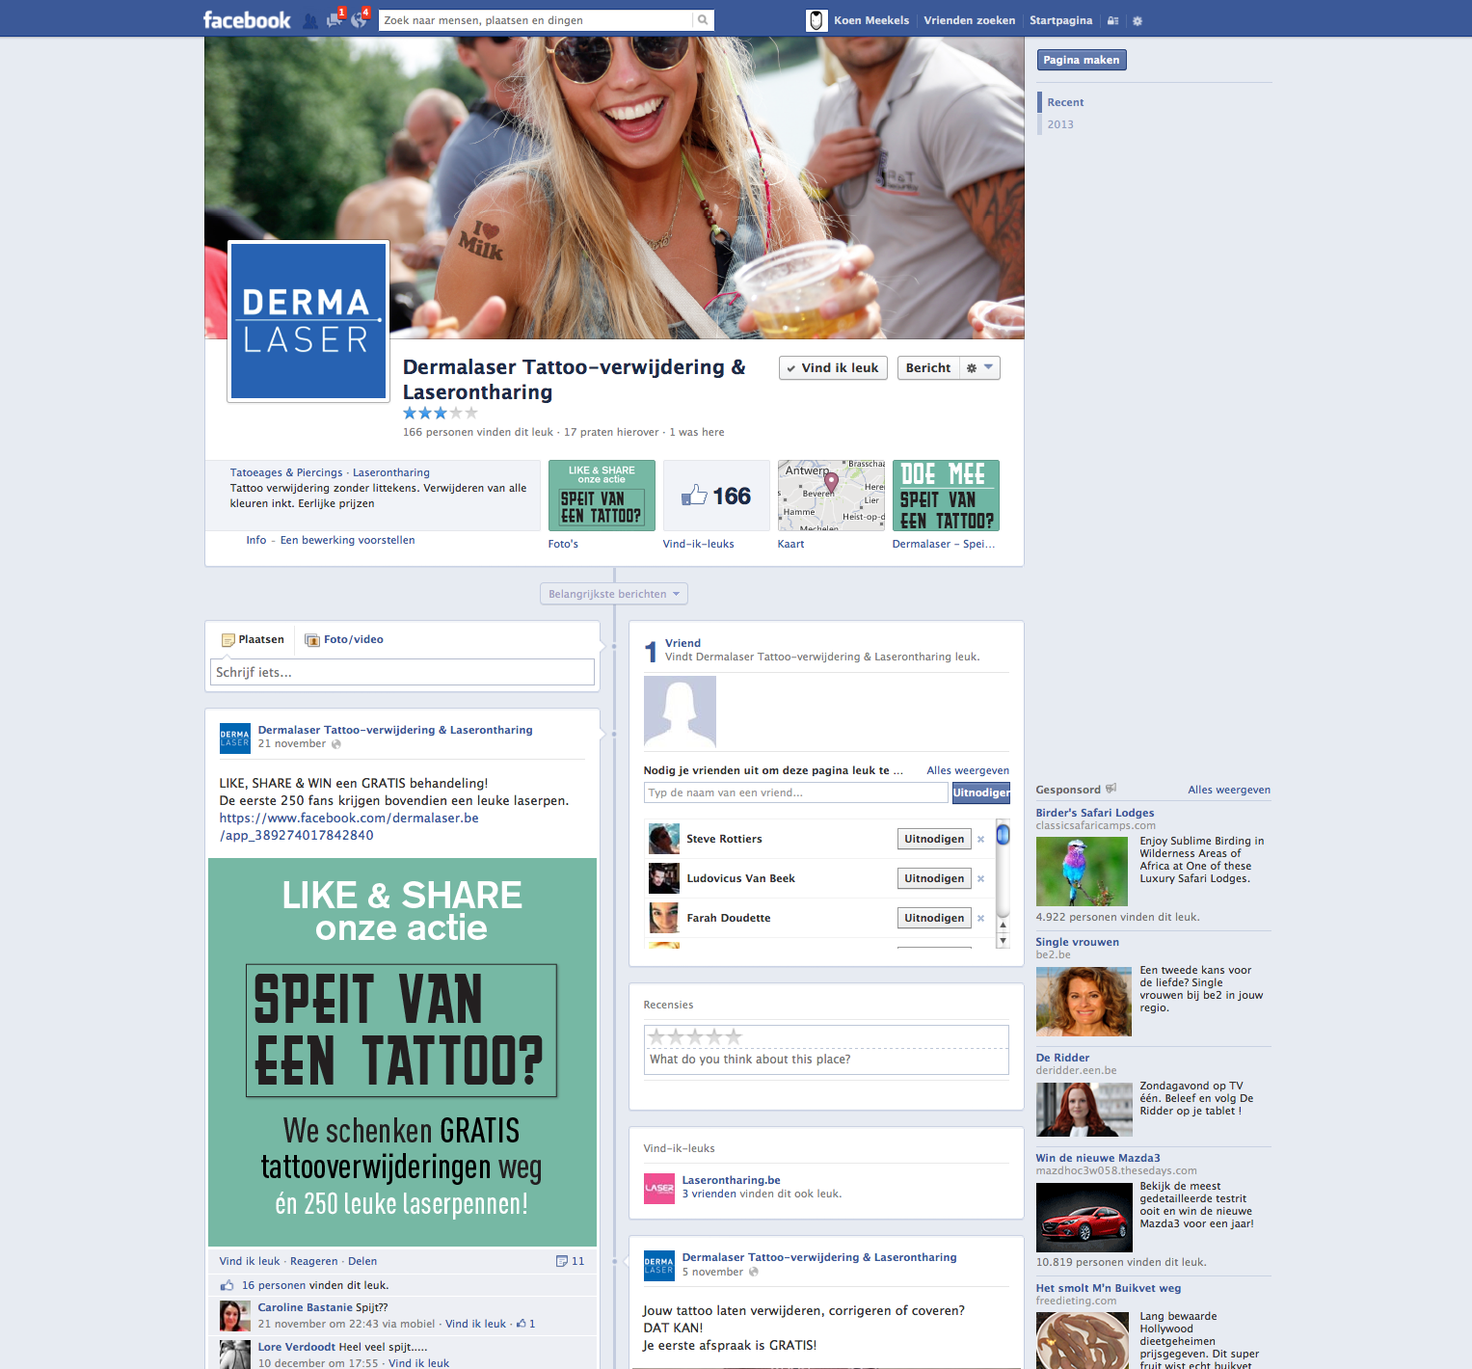Click the Laserontharing.be pink logo
This screenshot has height=1369, width=1472.
click(659, 1189)
